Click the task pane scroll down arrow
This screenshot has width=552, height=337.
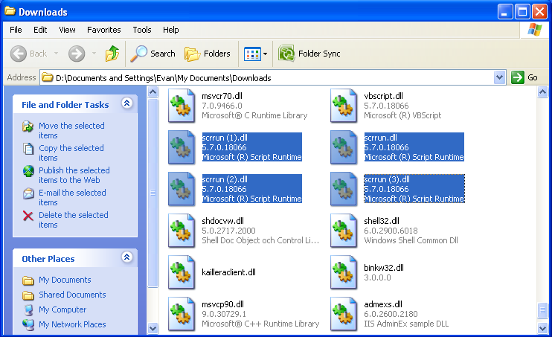click(x=153, y=329)
